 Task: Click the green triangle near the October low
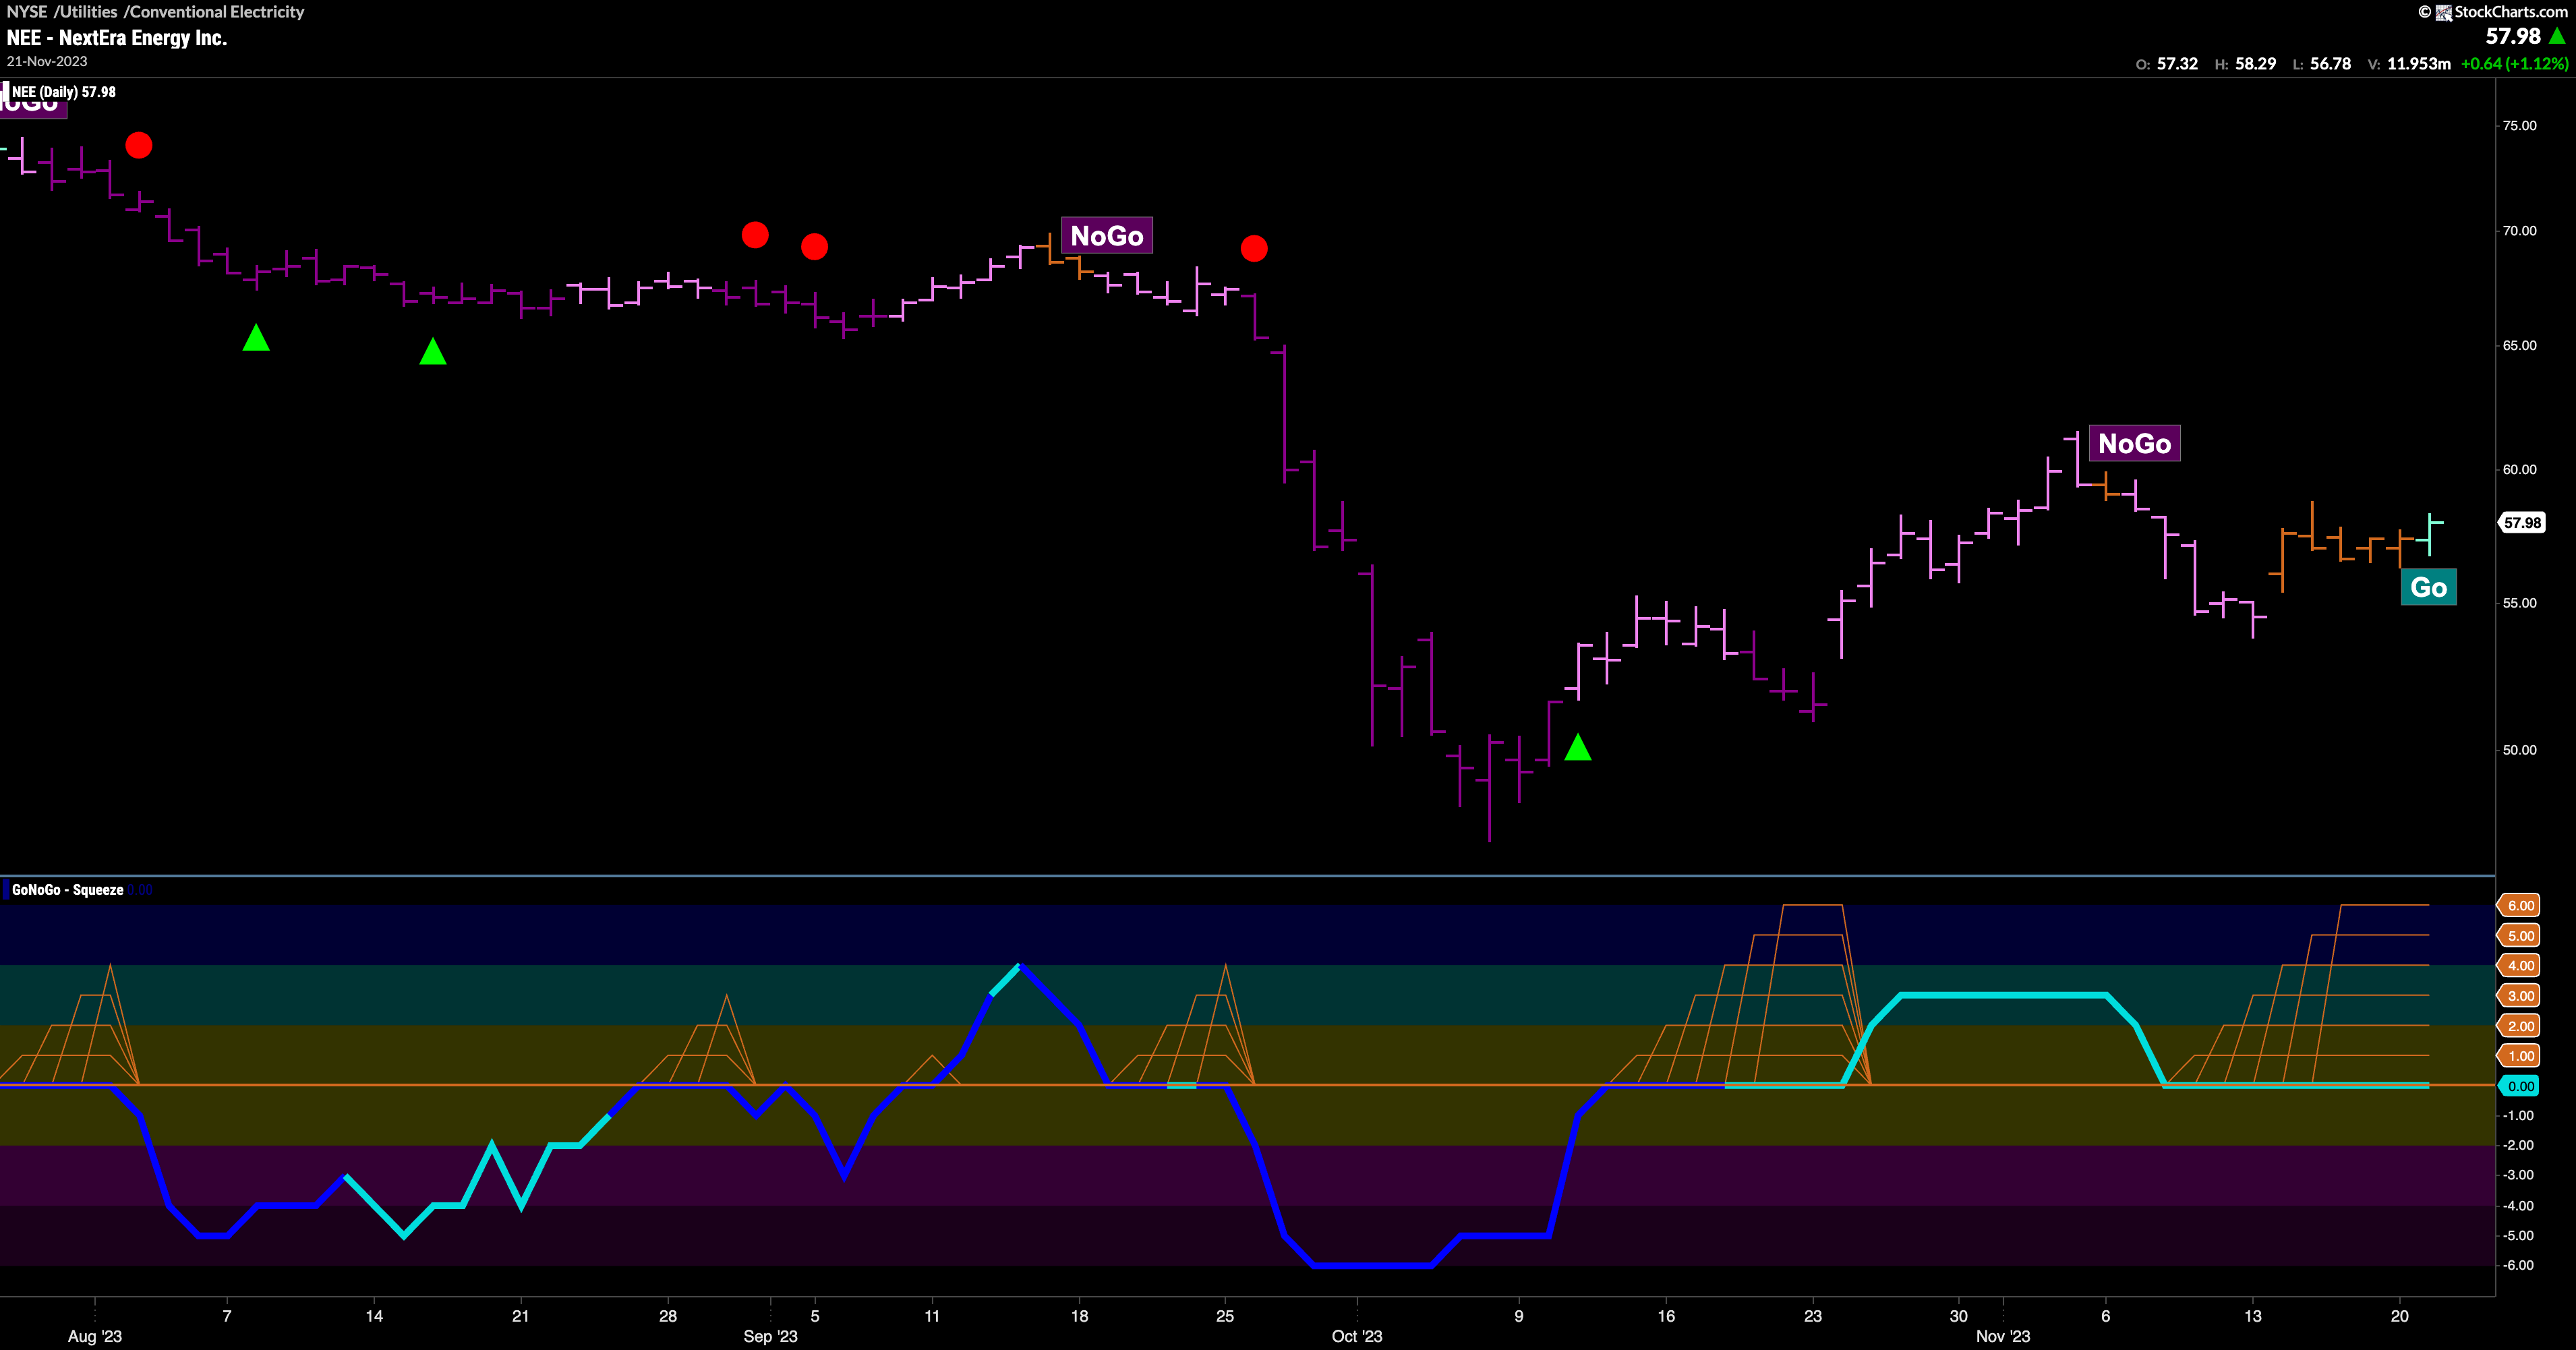(1577, 747)
